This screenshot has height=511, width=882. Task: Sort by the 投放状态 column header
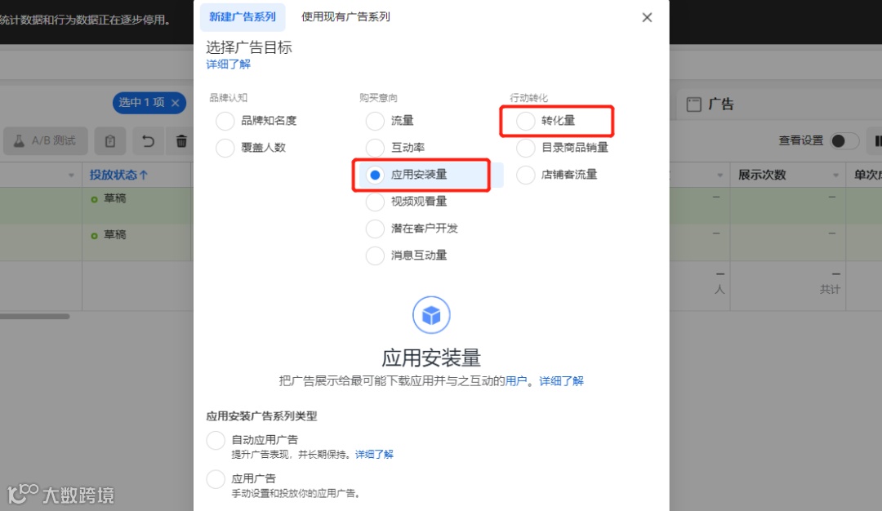click(x=118, y=175)
